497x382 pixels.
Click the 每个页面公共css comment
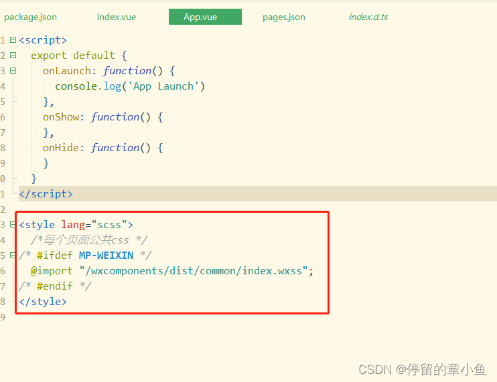tap(89, 240)
